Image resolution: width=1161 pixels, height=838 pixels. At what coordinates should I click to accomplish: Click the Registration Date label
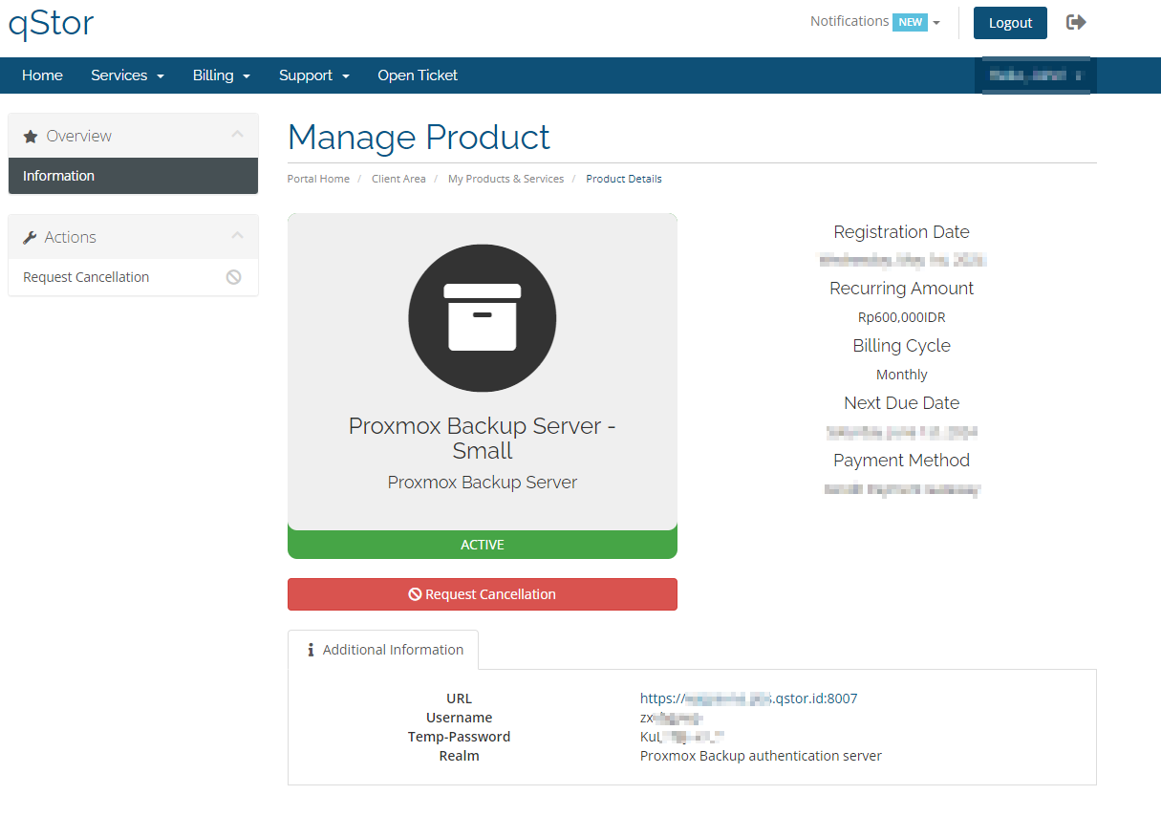(902, 232)
